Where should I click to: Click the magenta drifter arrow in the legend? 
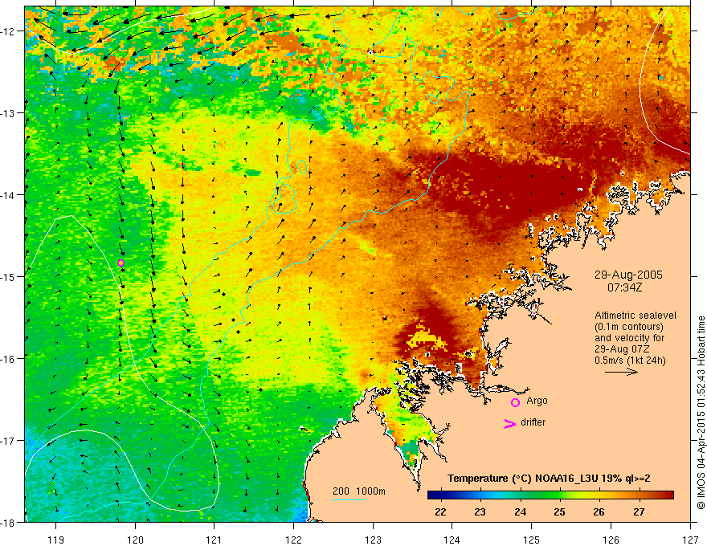pyautogui.click(x=510, y=423)
